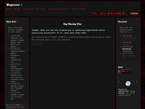Viewport: 145px width, 109px height.
Task: Click the More (hover) menu item
Action: 79,9
